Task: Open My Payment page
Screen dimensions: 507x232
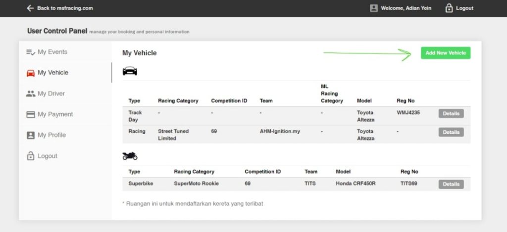Action: (55, 114)
